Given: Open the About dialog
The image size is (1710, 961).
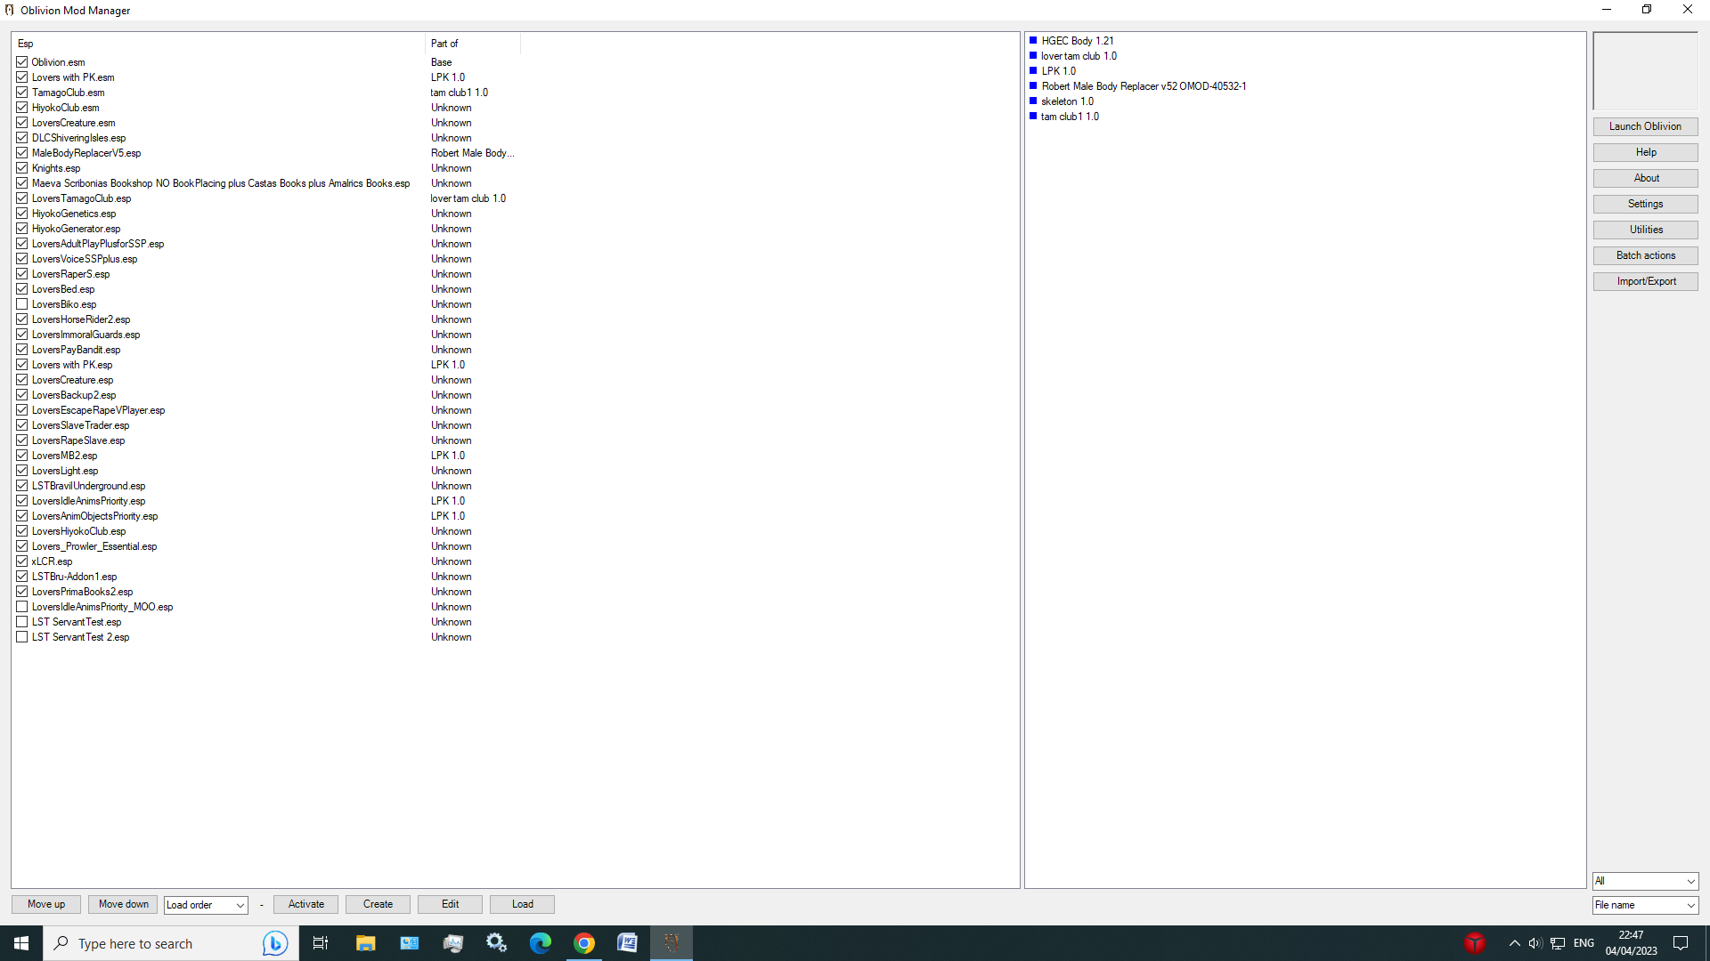Looking at the screenshot, I should click(x=1645, y=178).
